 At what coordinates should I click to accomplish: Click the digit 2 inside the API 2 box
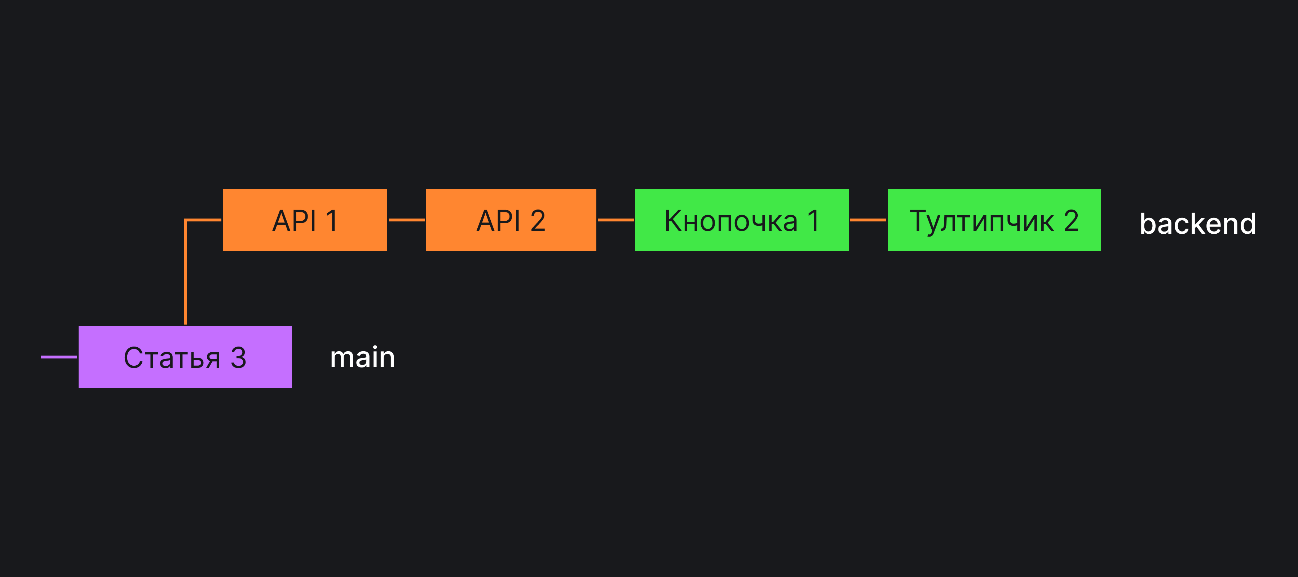(538, 221)
